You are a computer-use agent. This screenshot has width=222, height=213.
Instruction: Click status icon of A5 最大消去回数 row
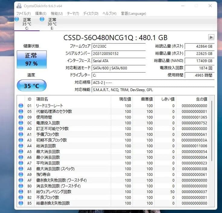pos(21,151)
